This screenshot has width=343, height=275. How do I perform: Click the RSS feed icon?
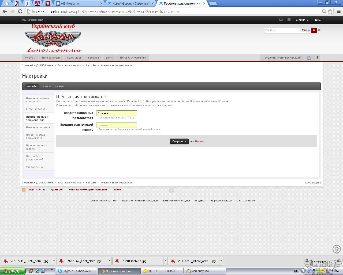point(24,190)
